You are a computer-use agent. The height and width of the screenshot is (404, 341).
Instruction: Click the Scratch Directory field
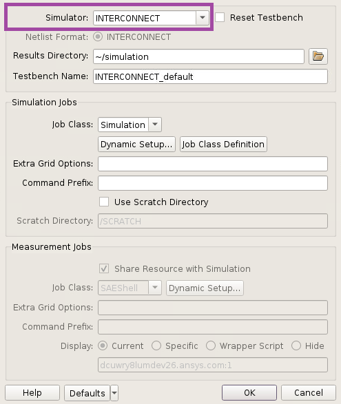click(213, 221)
